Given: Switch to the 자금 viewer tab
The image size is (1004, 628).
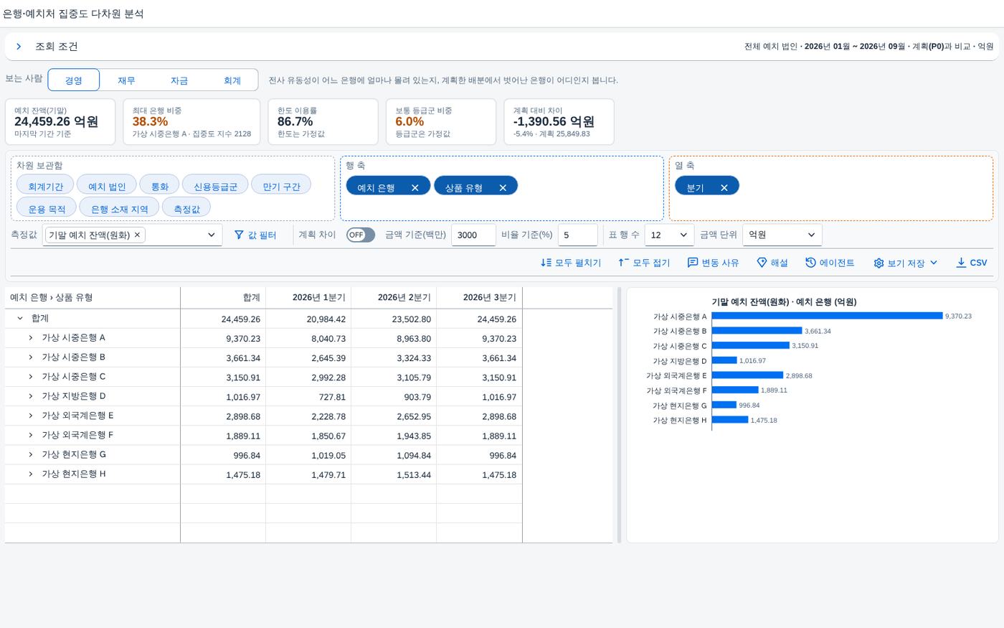Looking at the screenshot, I should pyautogui.click(x=179, y=80).
